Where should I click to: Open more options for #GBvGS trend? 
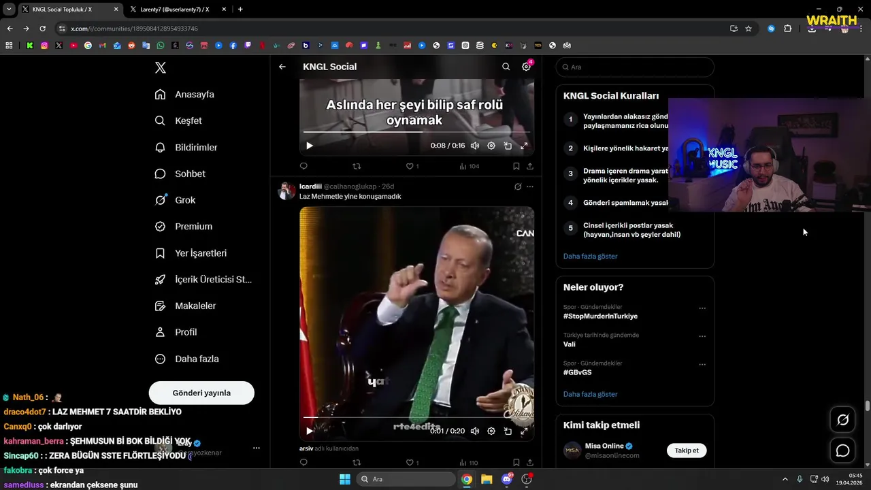(702, 365)
